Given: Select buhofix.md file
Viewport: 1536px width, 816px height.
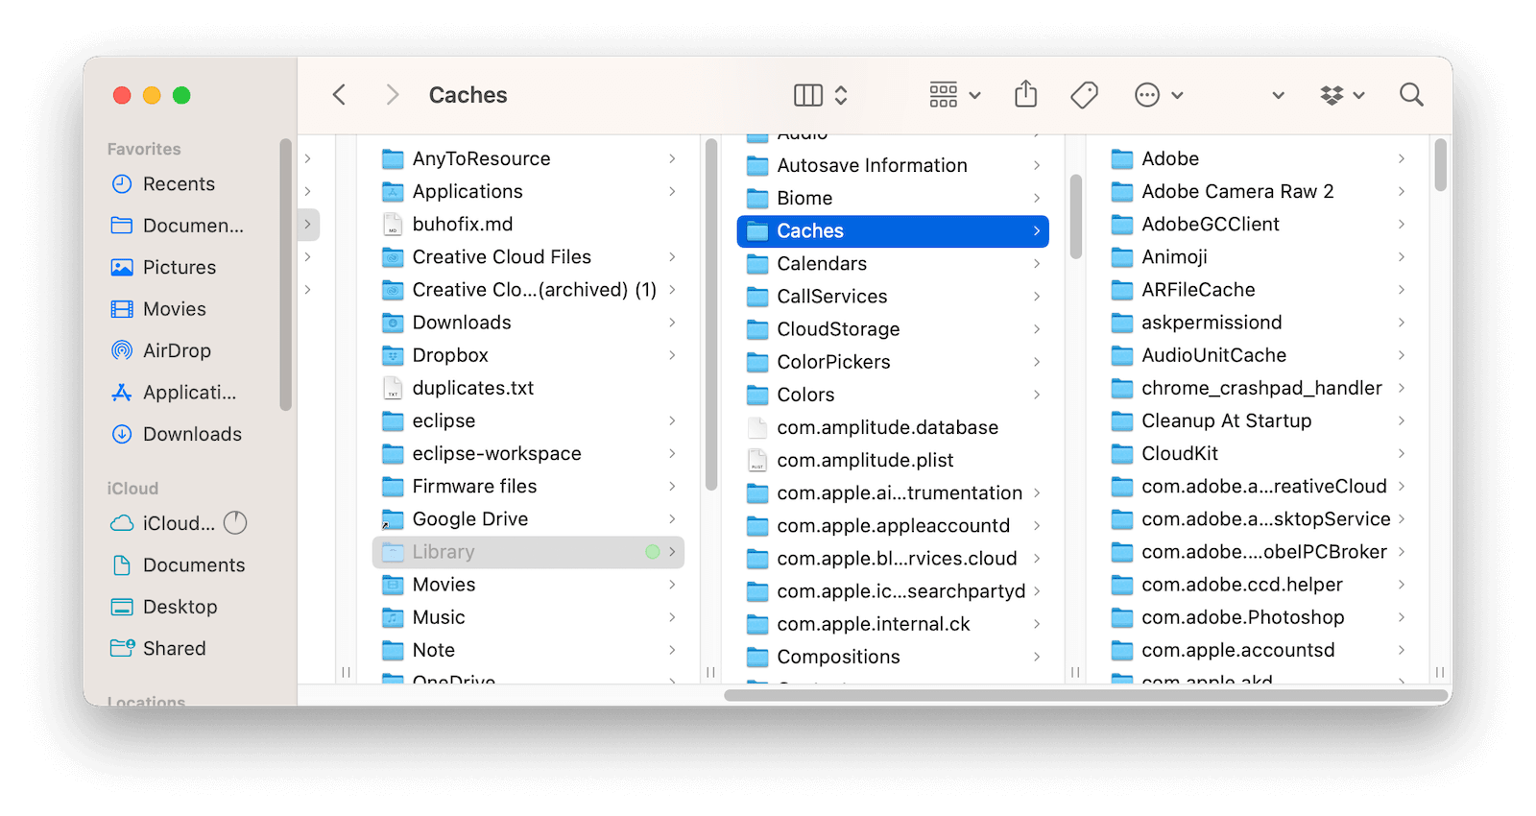Looking at the screenshot, I should click(x=528, y=224).
